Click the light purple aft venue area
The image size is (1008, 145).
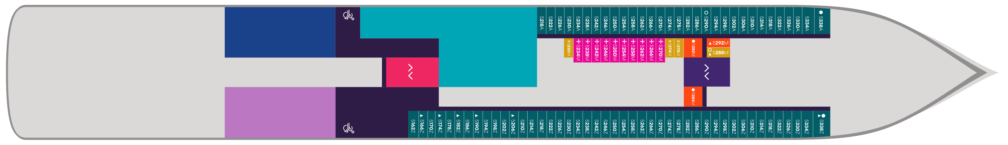coord(279,112)
